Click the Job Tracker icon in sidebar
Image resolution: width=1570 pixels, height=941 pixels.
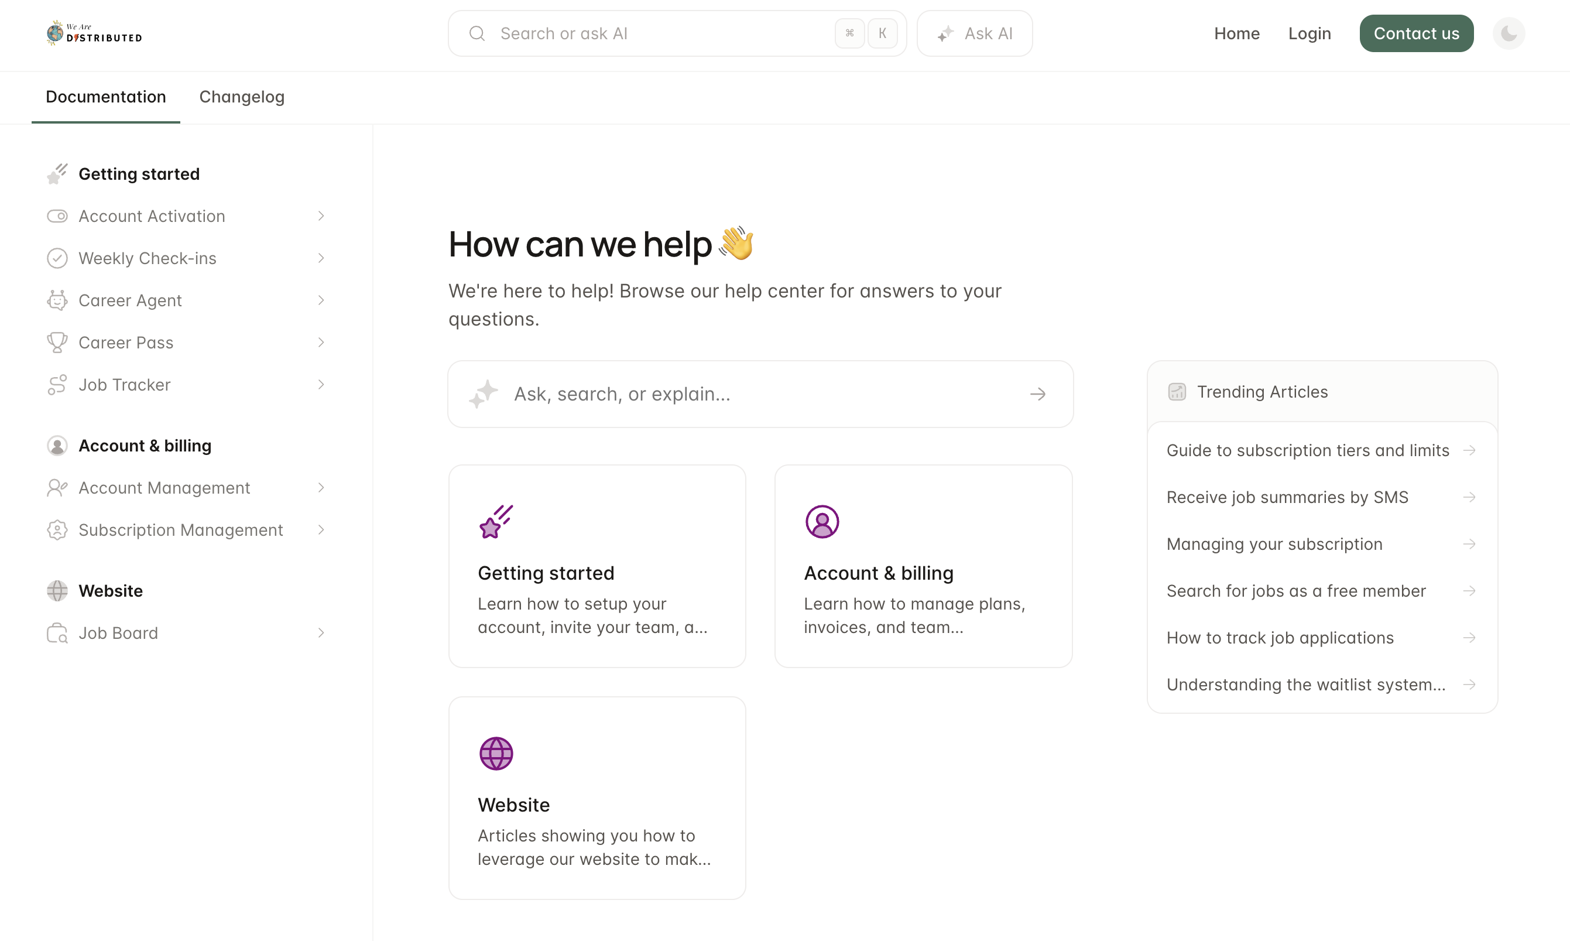(x=57, y=384)
